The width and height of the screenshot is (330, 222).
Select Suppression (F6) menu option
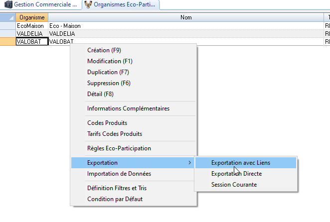(109, 83)
